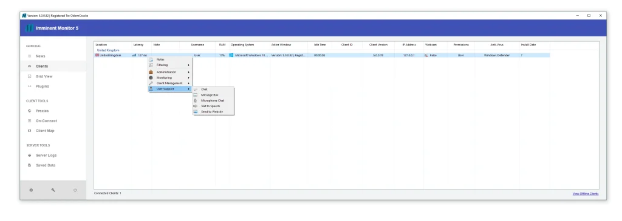622x221 pixels.
Task: Sort by the Anti-Virus column header
Action: click(497, 45)
